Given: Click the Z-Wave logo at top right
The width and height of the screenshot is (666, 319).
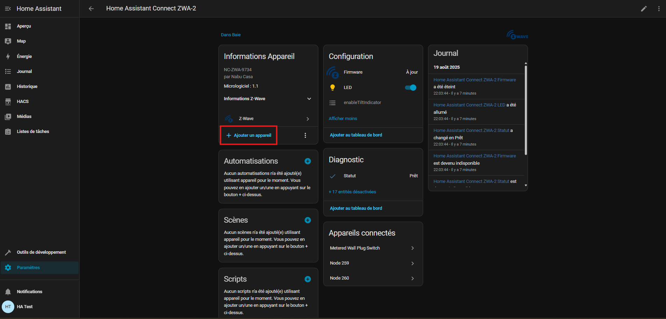Looking at the screenshot, I should tap(517, 35).
